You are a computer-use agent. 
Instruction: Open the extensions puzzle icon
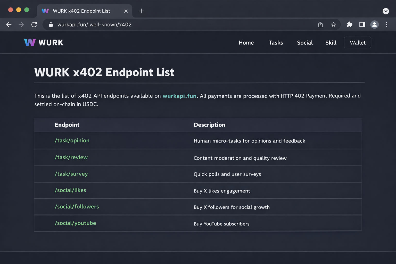[x=350, y=24]
